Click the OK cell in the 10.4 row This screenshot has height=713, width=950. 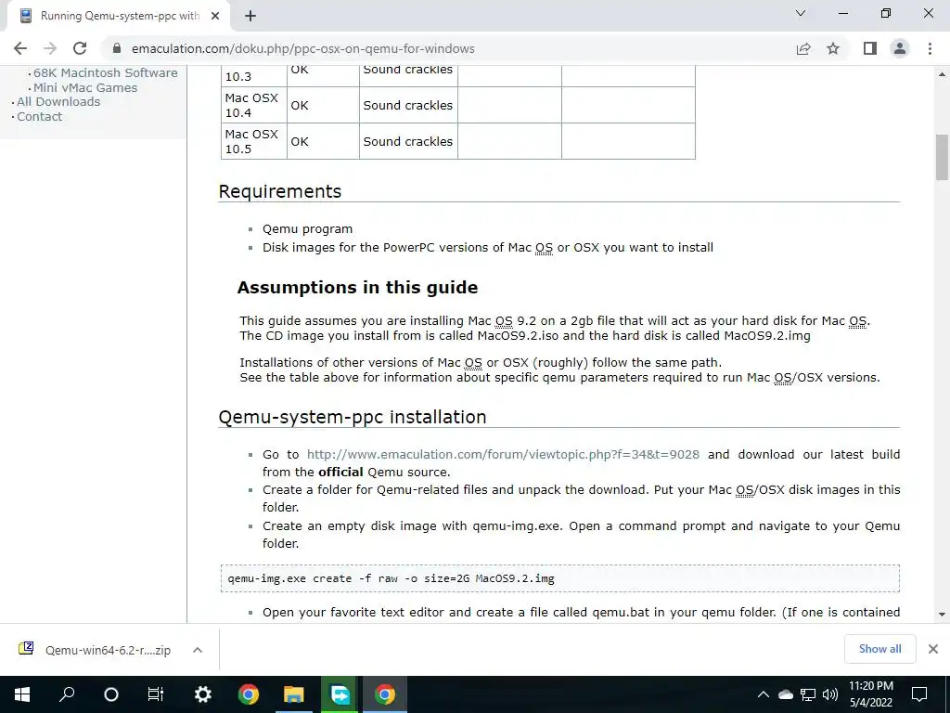tap(323, 105)
